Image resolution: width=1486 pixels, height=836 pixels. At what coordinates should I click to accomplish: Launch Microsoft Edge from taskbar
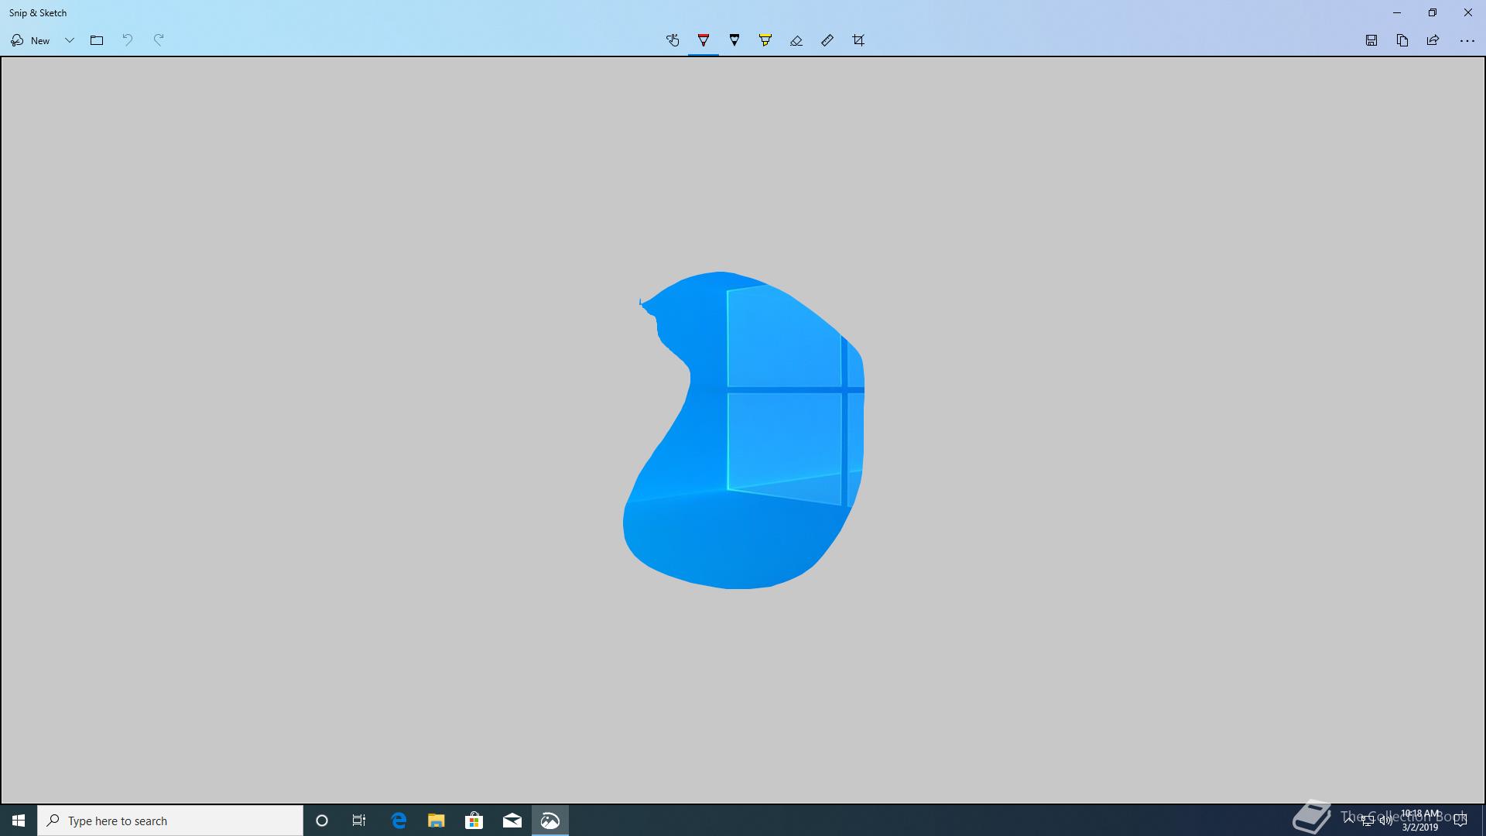point(399,821)
